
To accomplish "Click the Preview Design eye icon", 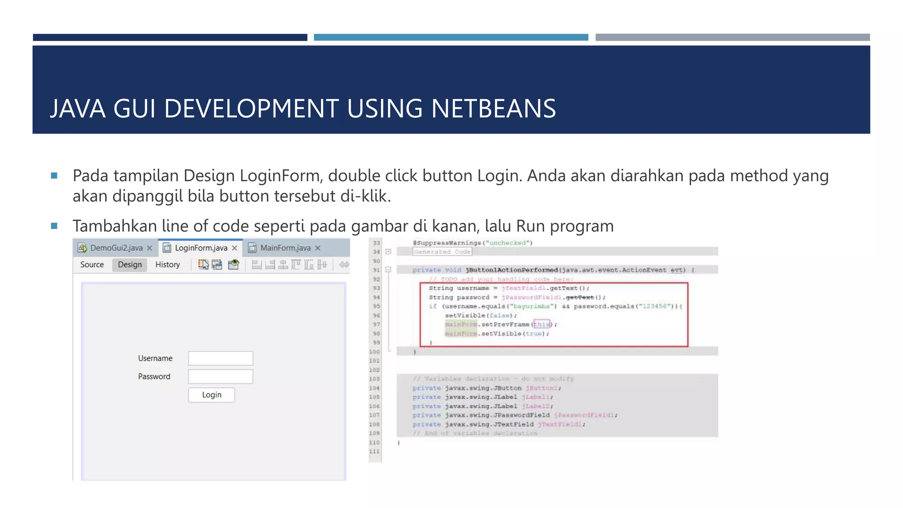I will point(233,265).
